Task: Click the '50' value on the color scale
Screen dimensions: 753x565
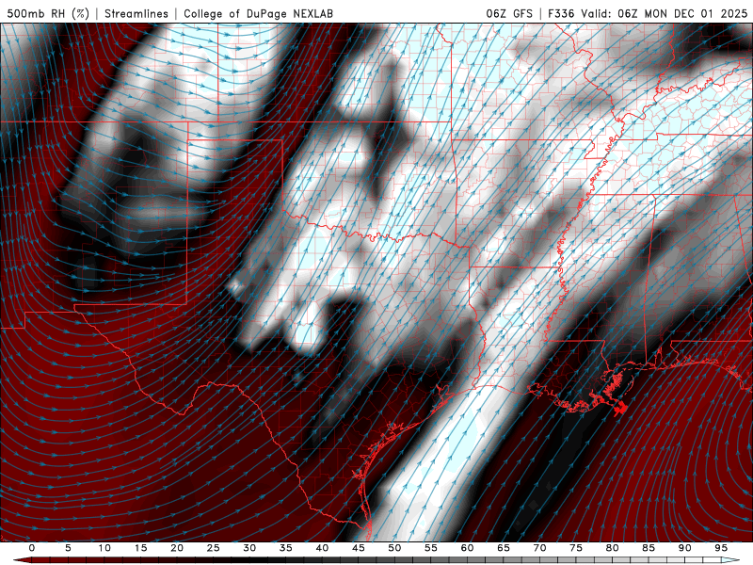Action: point(394,548)
